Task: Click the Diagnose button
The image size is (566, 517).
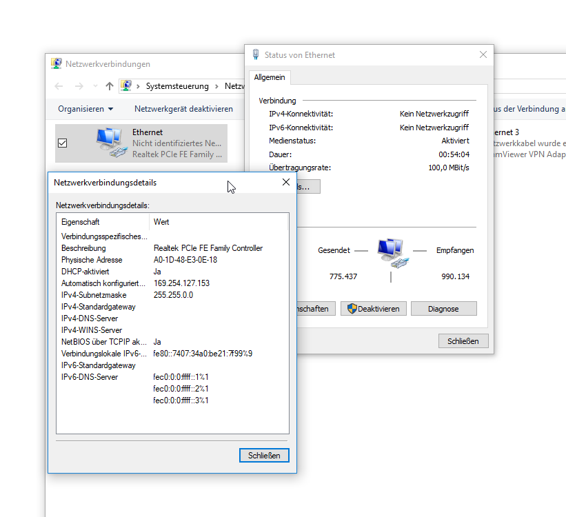Action: point(444,309)
